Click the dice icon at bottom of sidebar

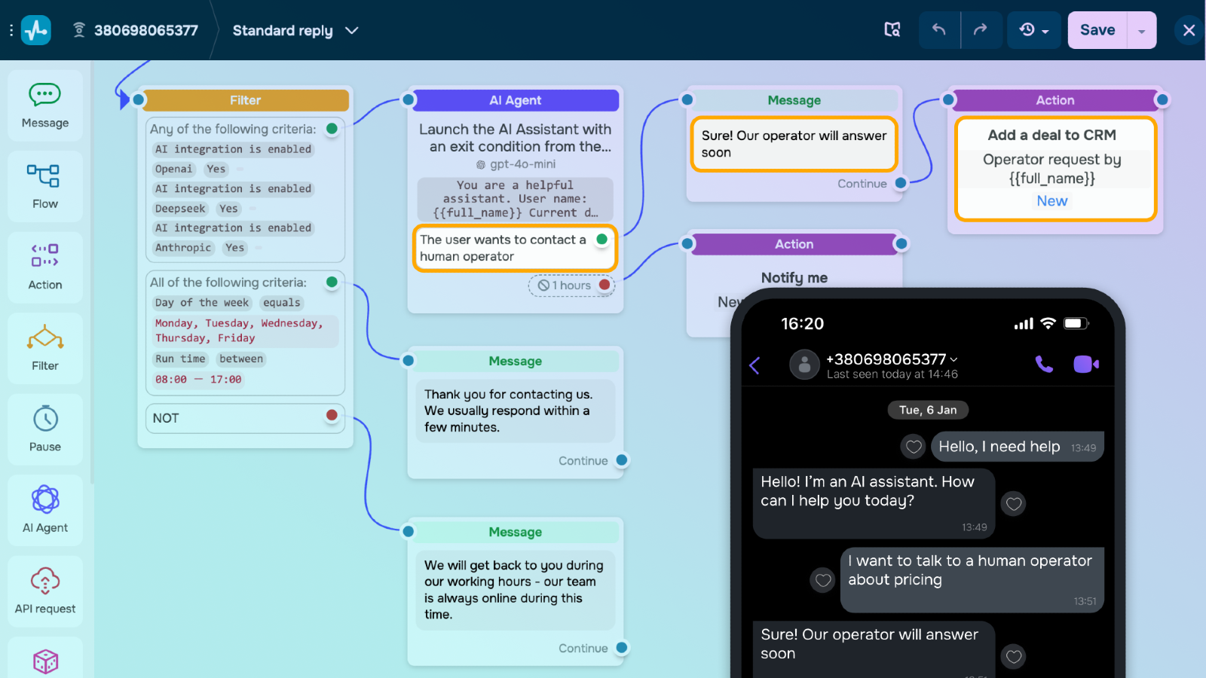(x=44, y=660)
